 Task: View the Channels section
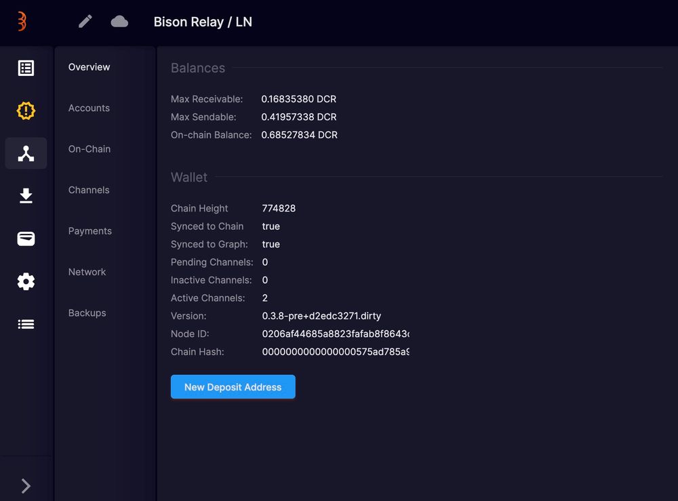click(89, 190)
